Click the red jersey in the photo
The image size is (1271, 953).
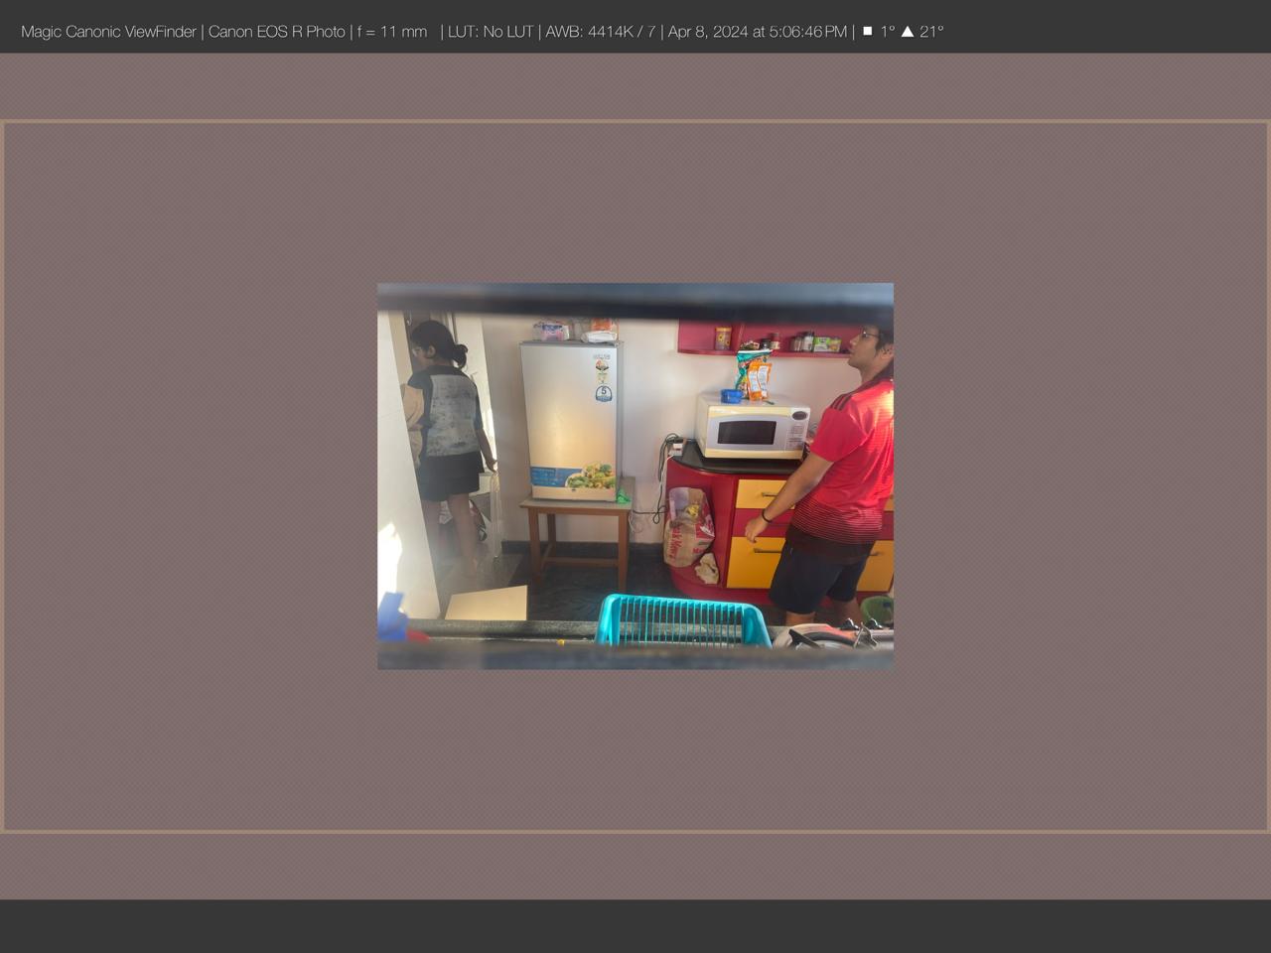coord(852,457)
